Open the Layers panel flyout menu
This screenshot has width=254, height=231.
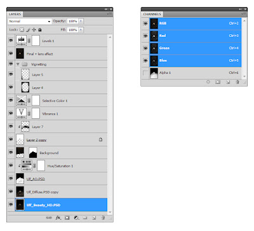tap(109, 14)
